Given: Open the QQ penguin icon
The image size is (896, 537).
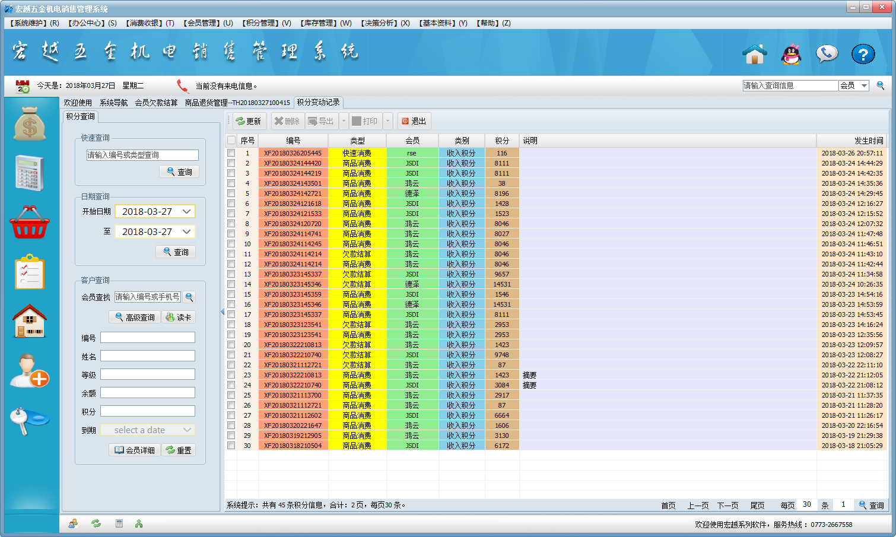Looking at the screenshot, I should tap(791, 54).
